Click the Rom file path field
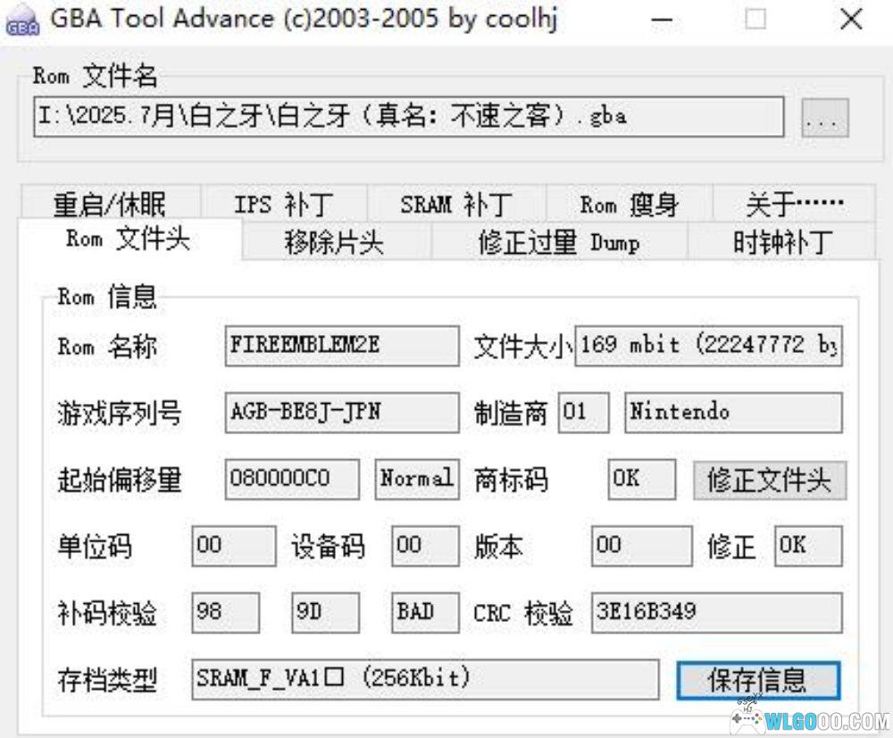The height and width of the screenshot is (738, 893). [408, 117]
